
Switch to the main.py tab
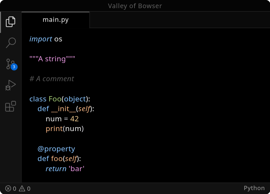[x=55, y=20]
